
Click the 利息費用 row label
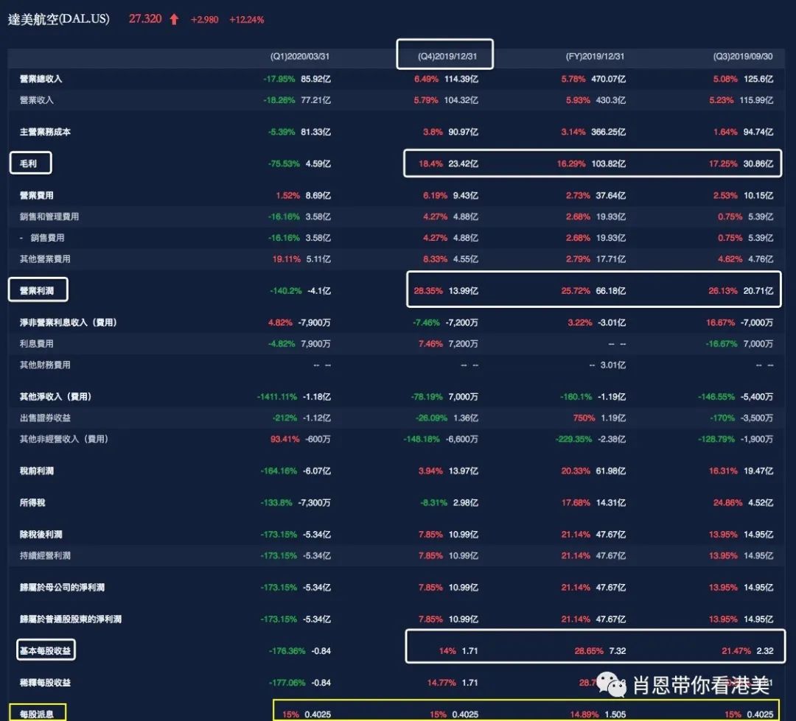pyautogui.click(x=37, y=344)
